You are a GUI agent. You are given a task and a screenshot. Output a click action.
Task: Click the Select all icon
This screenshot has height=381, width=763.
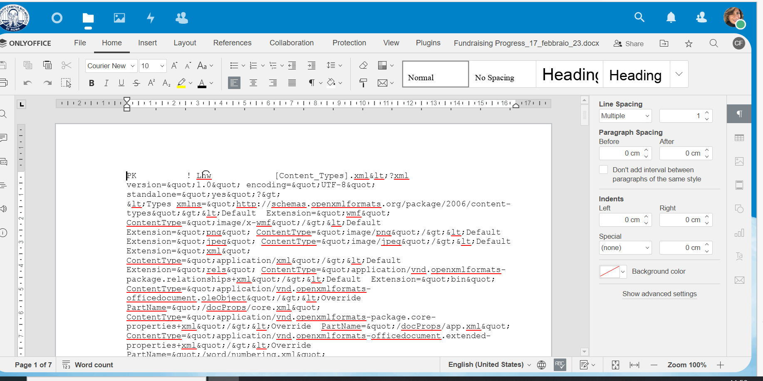click(66, 83)
